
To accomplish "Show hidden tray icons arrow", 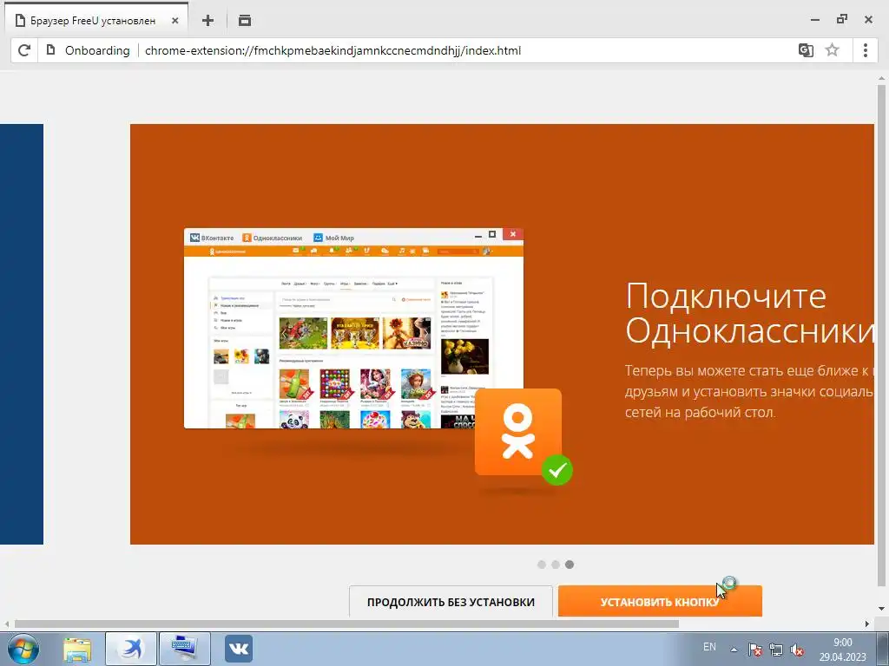I will click(734, 650).
